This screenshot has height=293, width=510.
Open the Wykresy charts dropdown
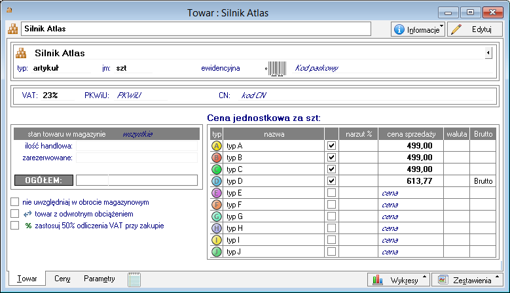399,280
